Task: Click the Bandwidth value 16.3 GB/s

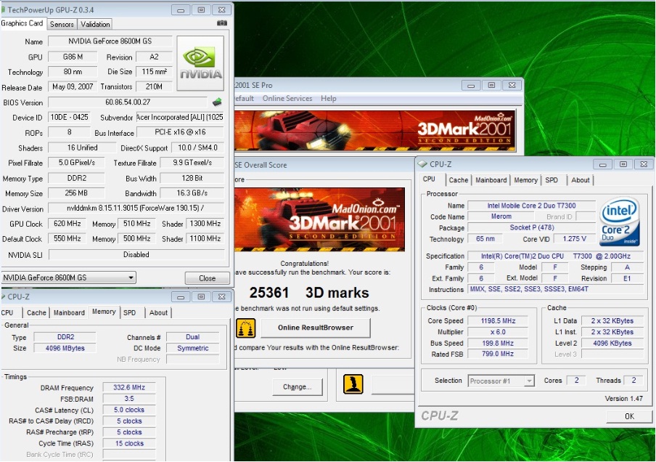Action: pos(192,193)
